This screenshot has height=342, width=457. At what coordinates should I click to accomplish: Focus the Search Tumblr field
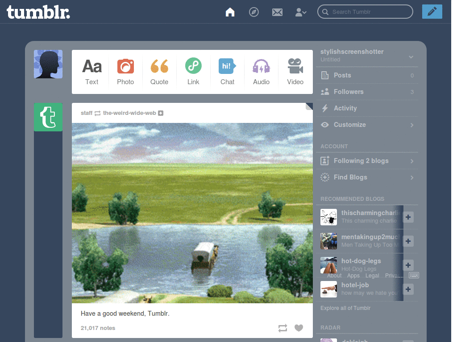365,12
